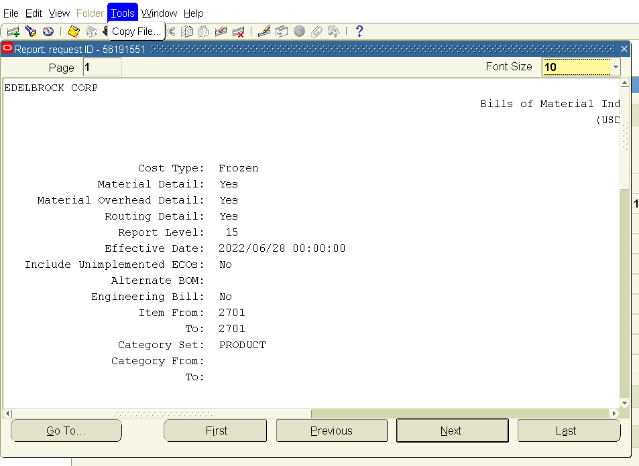Click the Material Overhead Detail label
This screenshot has height=466, width=639.
[121, 200]
